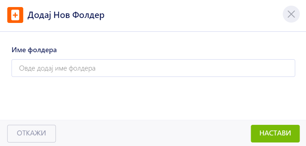Tap the orange icon beside the dialog title

coord(15,15)
